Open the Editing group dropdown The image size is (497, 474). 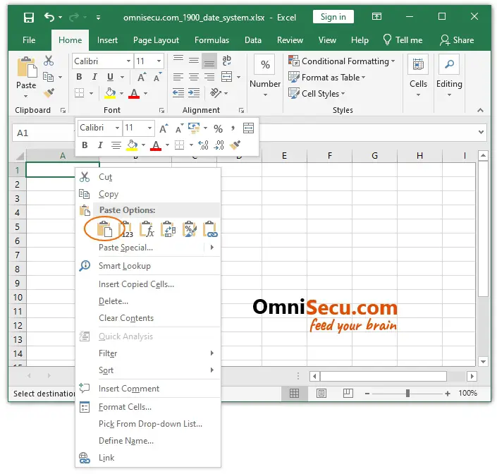tap(449, 95)
